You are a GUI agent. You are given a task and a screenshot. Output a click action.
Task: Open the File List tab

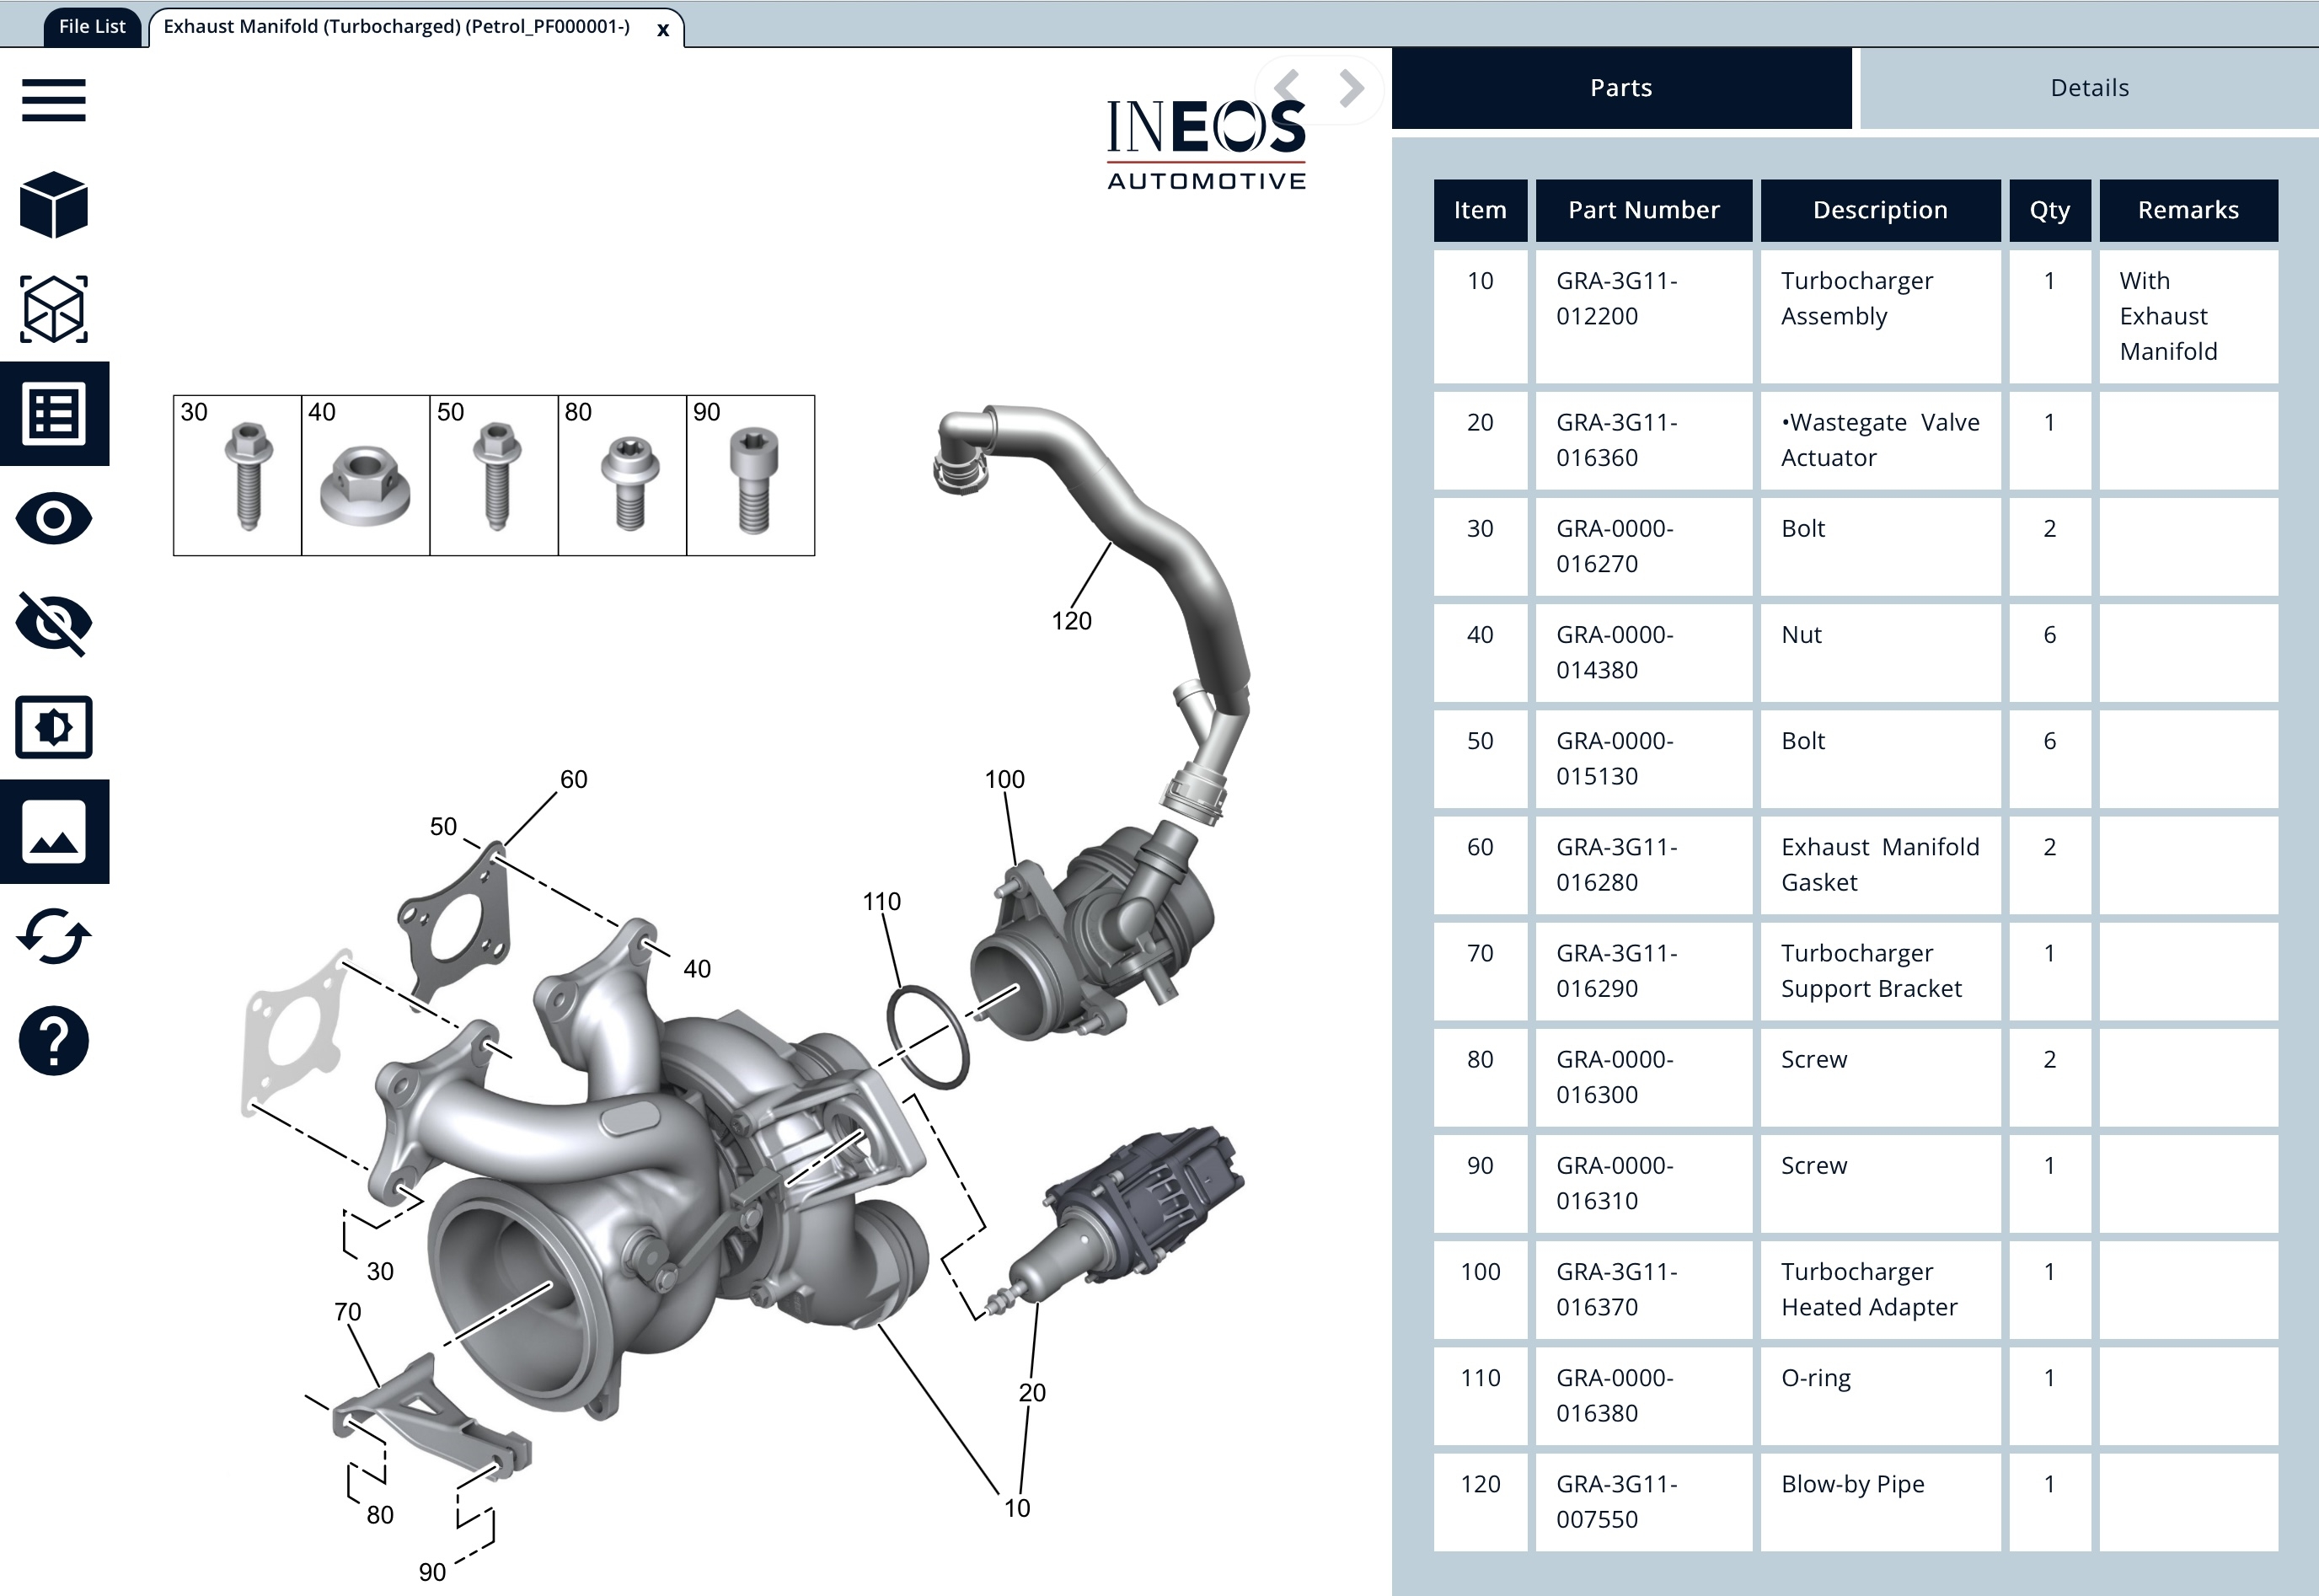click(92, 27)
